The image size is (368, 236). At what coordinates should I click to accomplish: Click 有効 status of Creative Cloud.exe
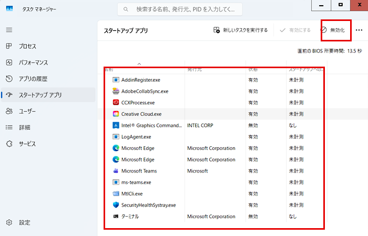click(x=253, y=114)
